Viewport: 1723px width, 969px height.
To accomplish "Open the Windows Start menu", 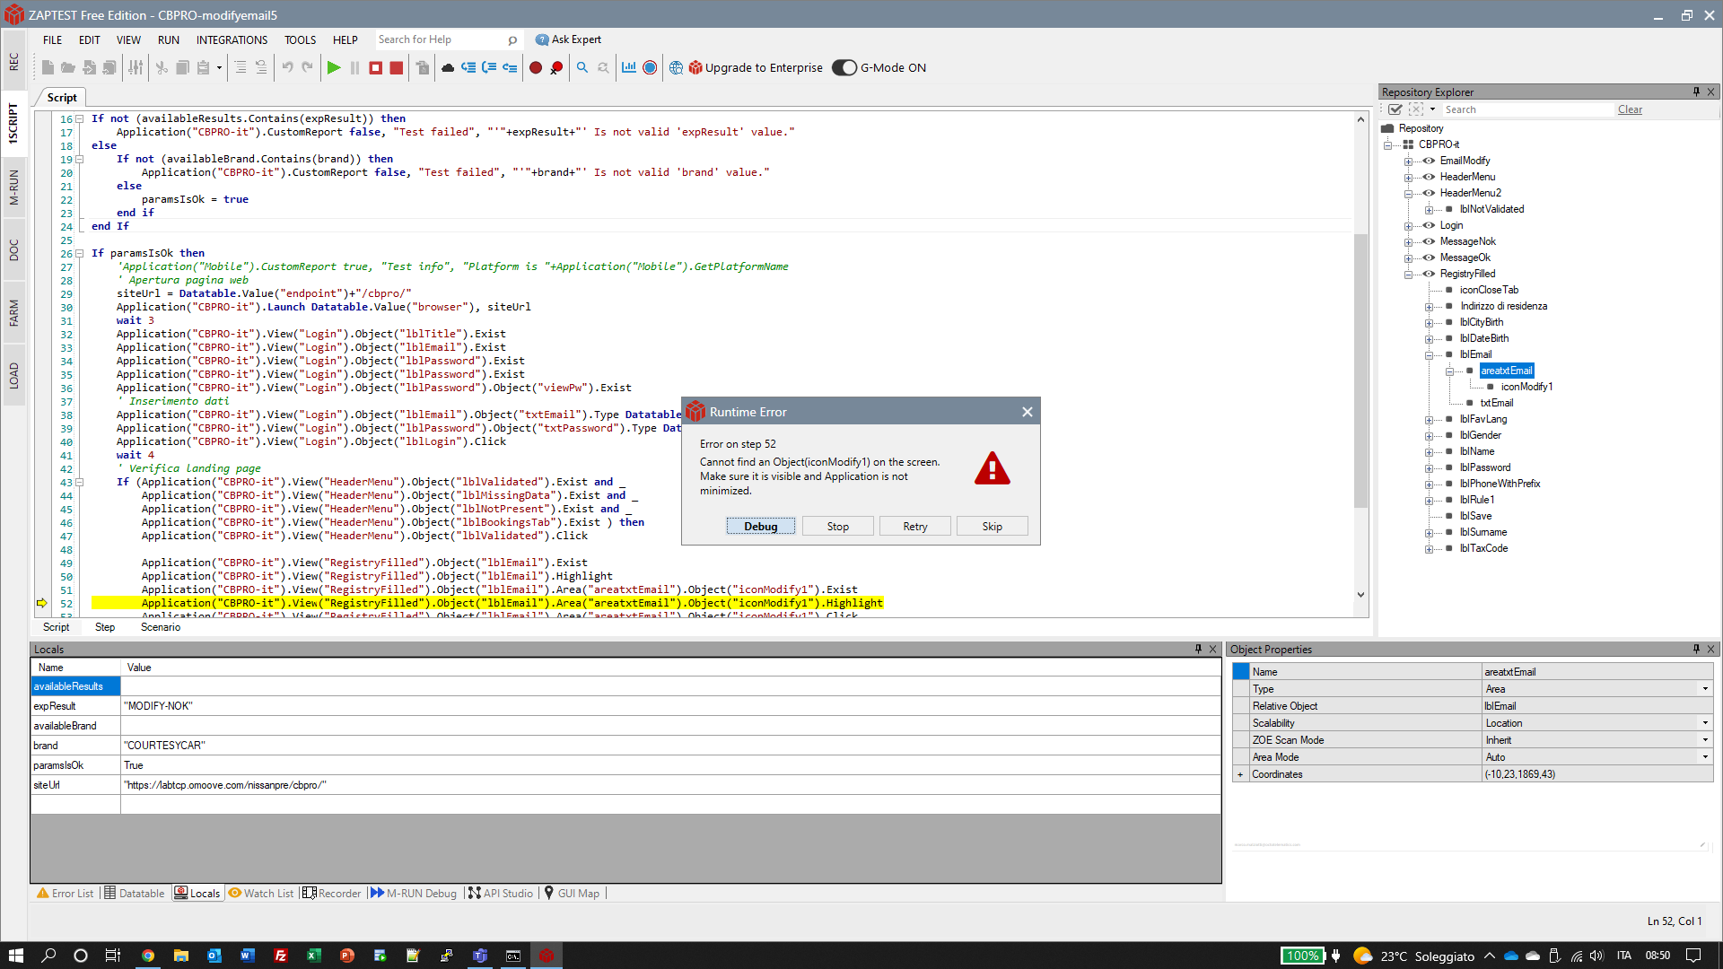I will (x=15, y=956).
